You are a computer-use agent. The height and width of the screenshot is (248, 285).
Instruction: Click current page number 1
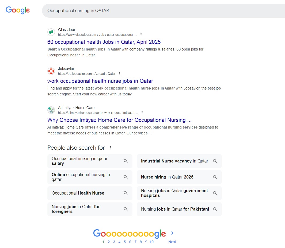(103, 242)
